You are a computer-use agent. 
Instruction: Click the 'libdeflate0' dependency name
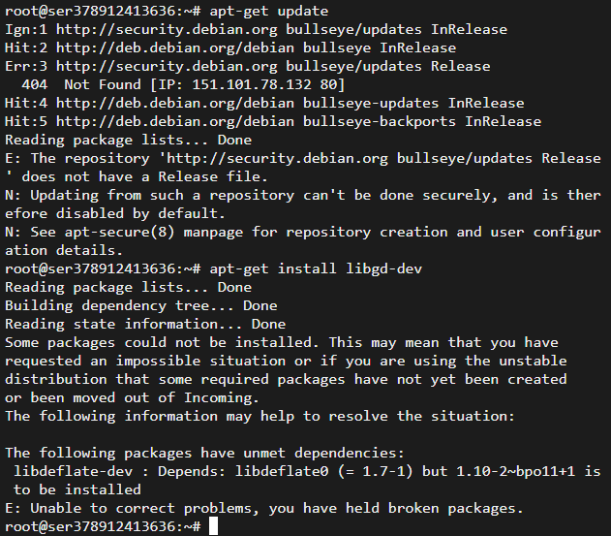tap(282, 471)
